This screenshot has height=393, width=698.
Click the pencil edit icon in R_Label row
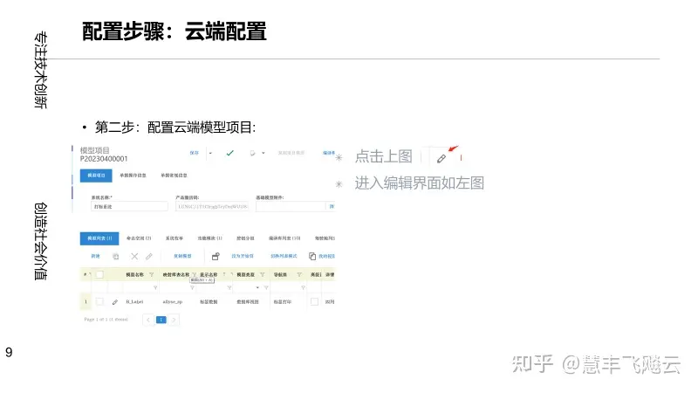115,301
